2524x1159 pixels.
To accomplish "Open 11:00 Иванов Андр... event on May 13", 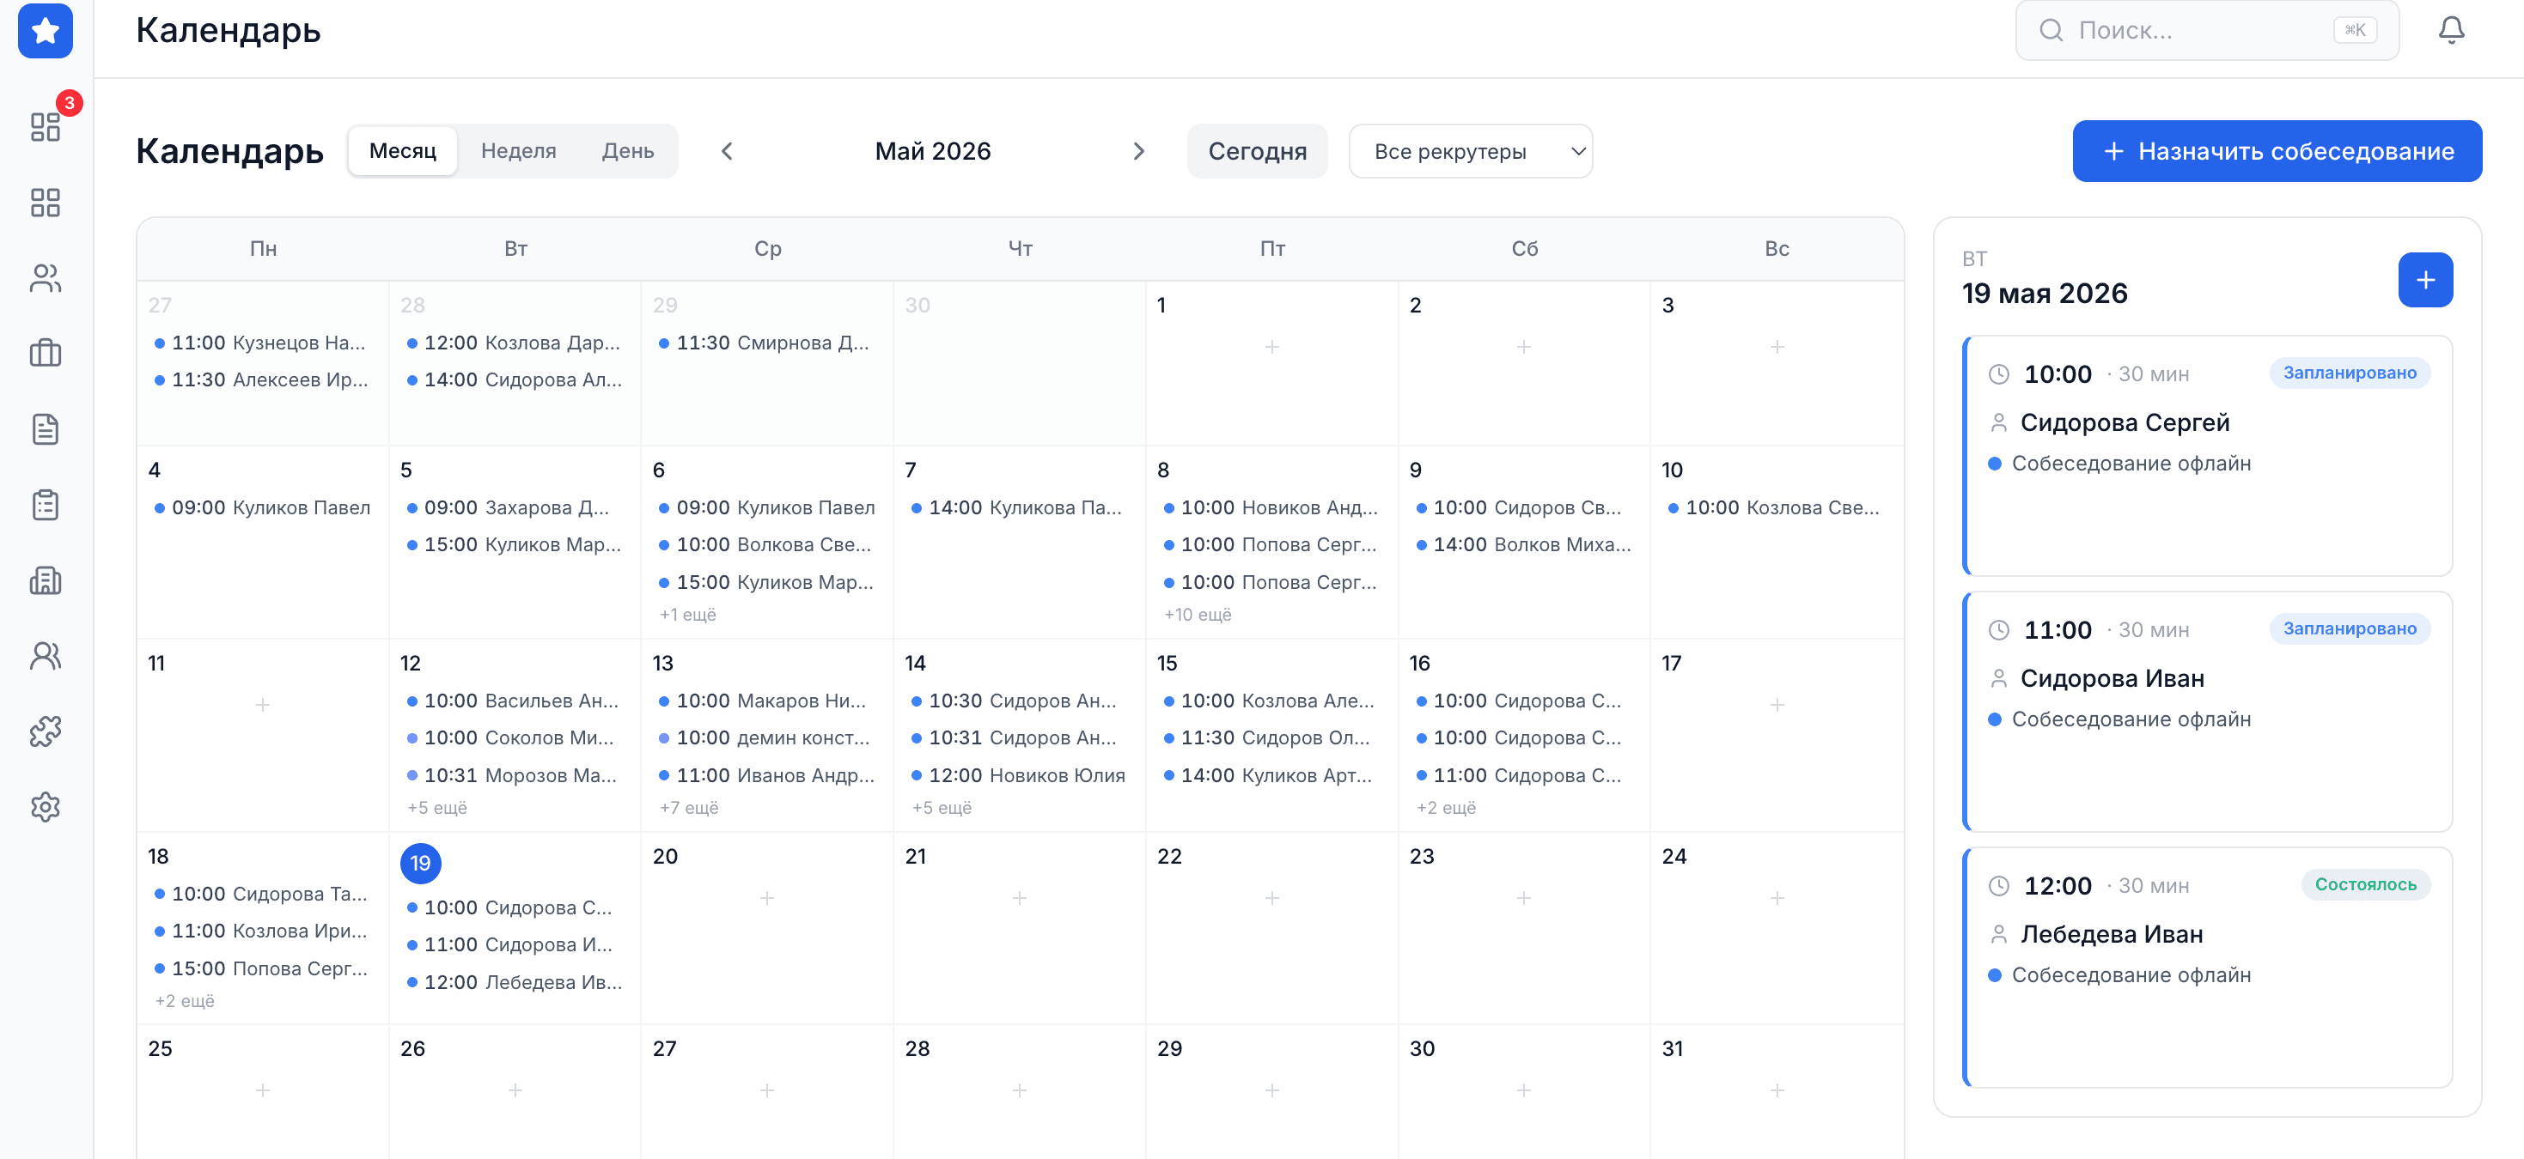I will (x=767, y=775).
